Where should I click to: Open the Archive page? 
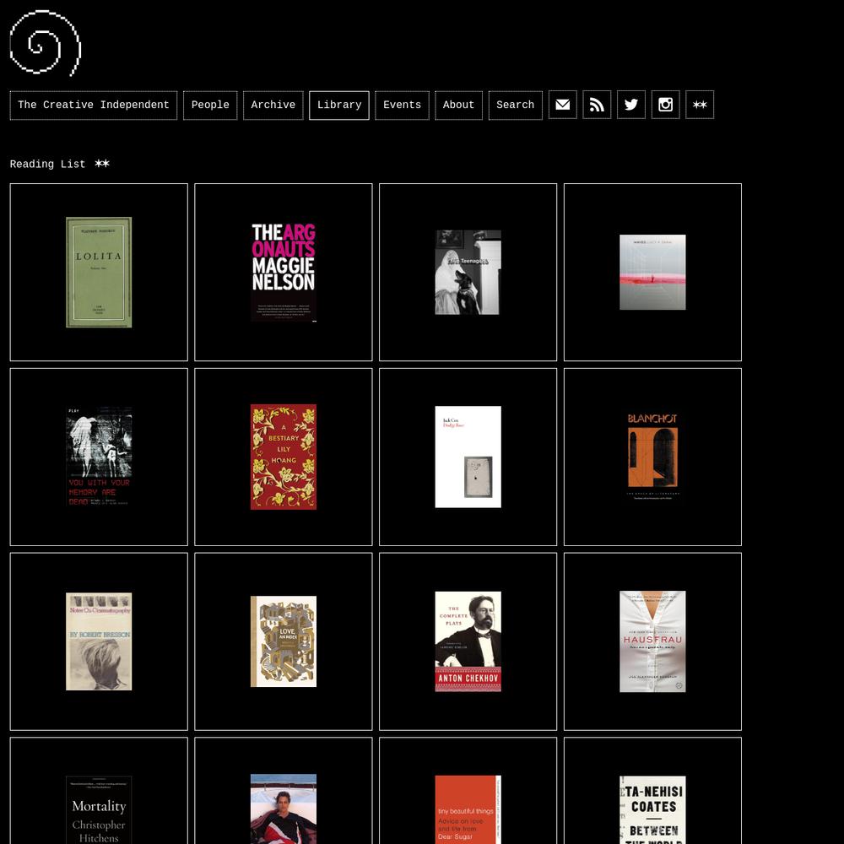coord(273,105)
